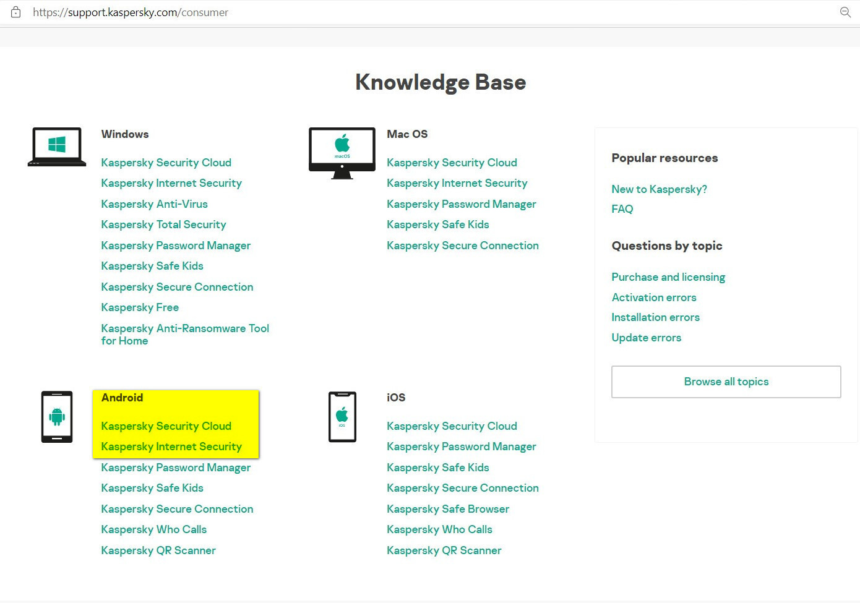Open Mac OS Kaspersky Security Cloud link

(x=452, y=163)
